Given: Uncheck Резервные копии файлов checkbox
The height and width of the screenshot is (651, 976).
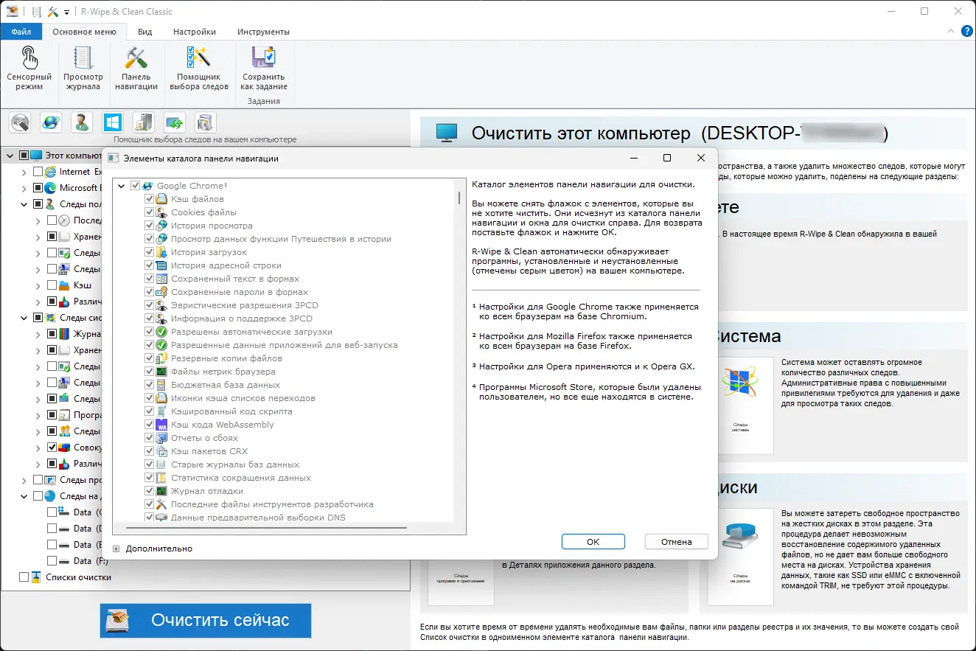Looking at the screenshot, I should click(x=150, y=358).
